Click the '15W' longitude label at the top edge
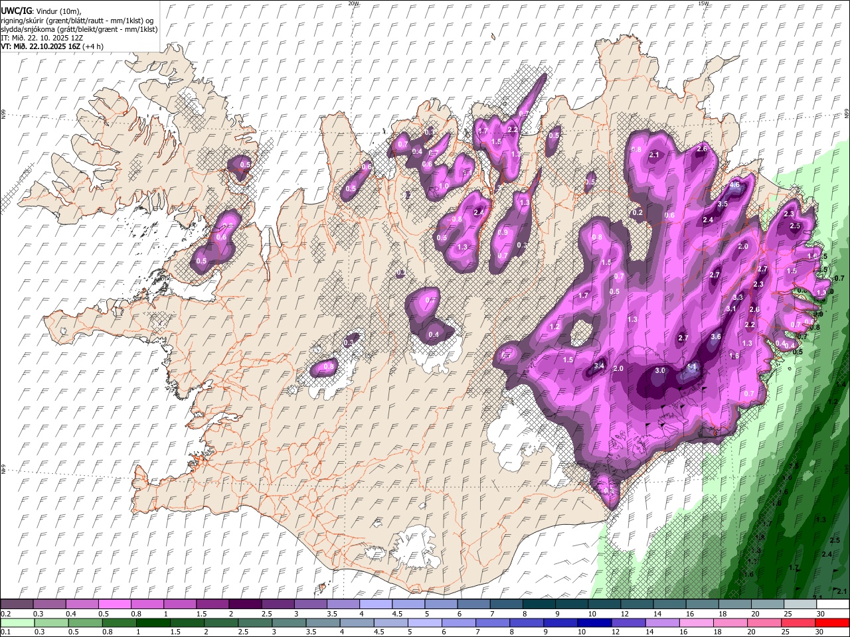Viewport: 850px width, 637px height. tap(703, 3)
